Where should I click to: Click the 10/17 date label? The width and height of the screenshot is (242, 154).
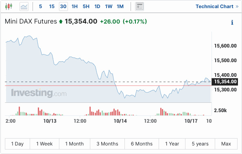coord(191,121)
